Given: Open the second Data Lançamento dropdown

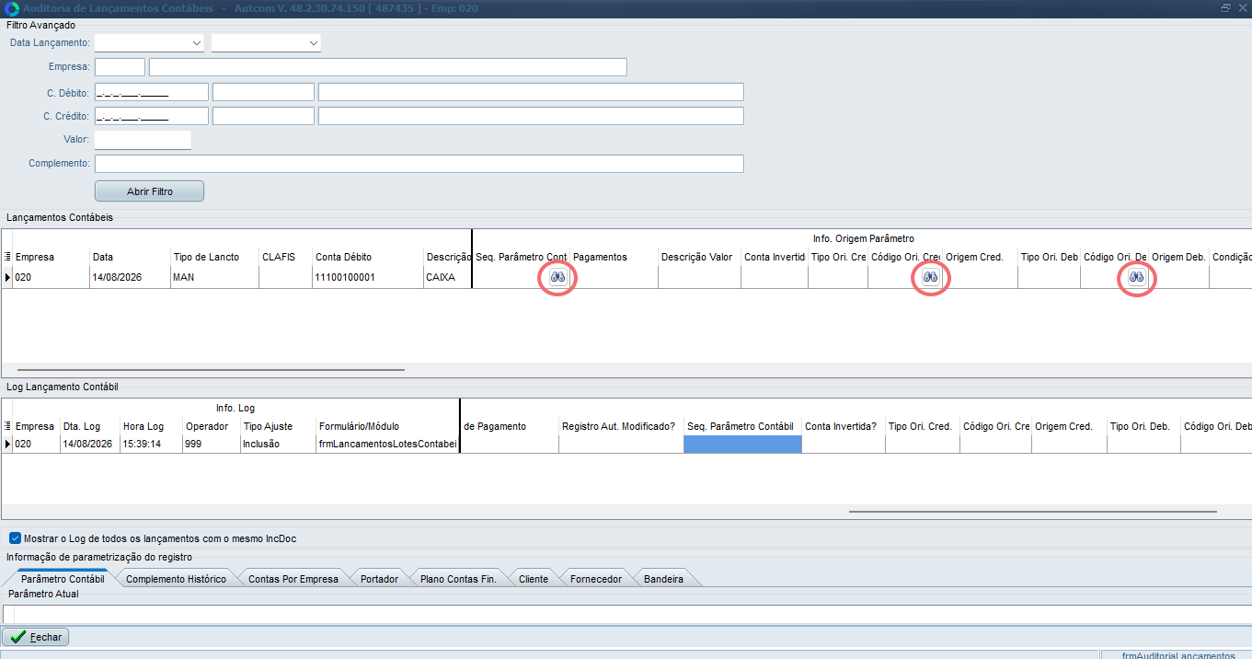Looking at the screenshot, I should (314, 43).
